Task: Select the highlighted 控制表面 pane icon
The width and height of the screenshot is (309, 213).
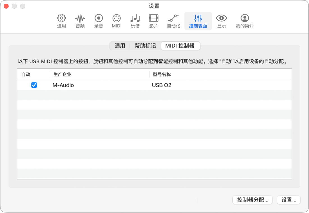Action: tap(198, 21)
